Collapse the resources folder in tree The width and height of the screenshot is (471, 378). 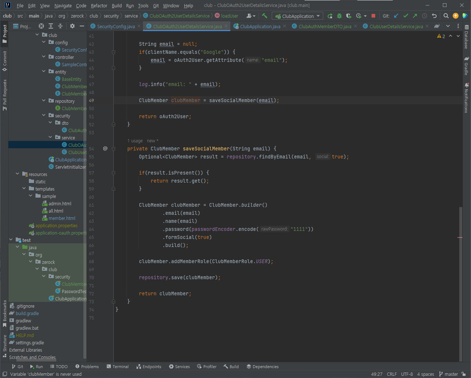coord(18,174)
